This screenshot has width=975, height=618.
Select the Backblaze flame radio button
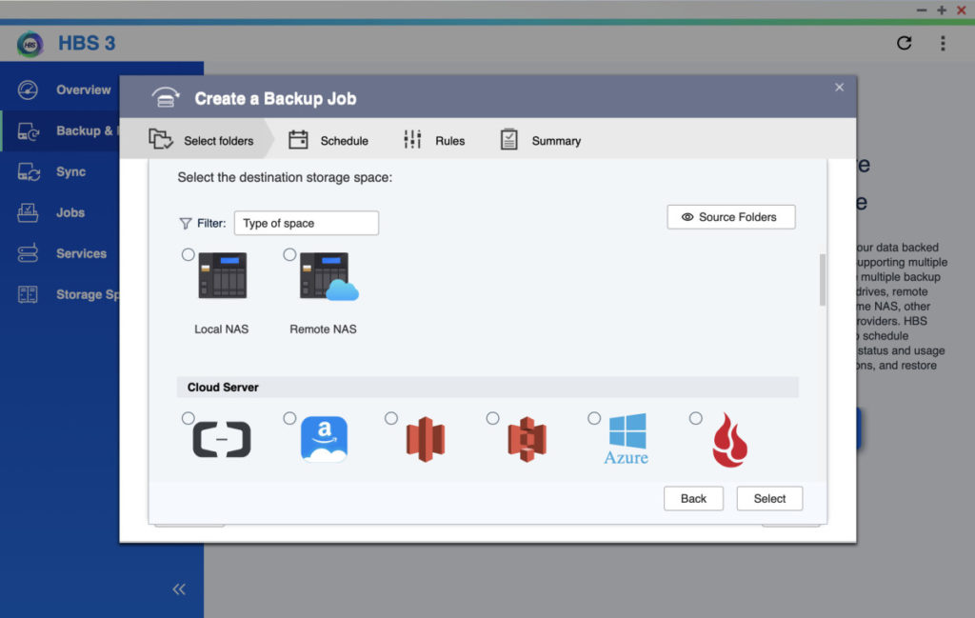[x=696, y=418]
